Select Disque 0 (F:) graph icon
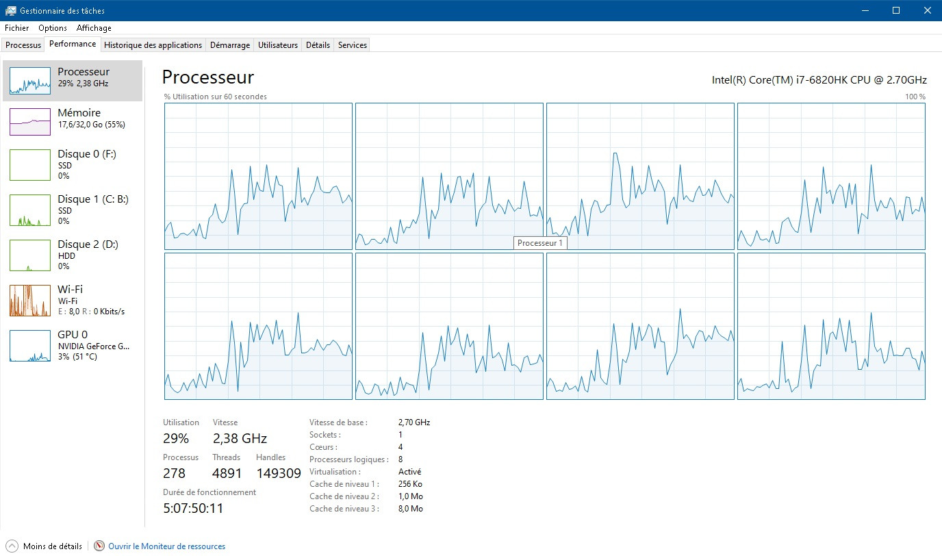This screenshot has height=556, width=942. coord(30,165)
